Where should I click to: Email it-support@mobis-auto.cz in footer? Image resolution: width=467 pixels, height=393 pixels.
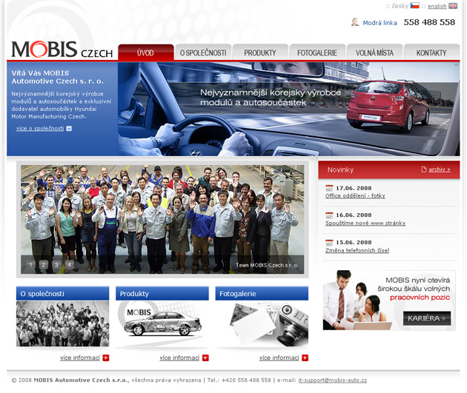pos(332,380)
